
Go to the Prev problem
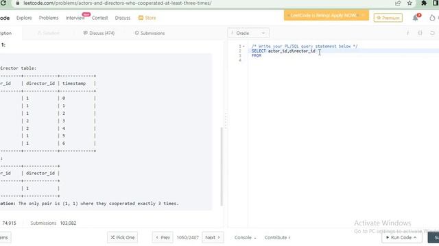(163, 237)
